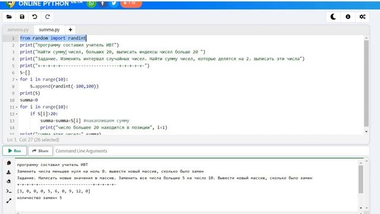Viewport: 380px width, 214px height.
Task: Open a file with the folder icon
Action: point(9,17)
